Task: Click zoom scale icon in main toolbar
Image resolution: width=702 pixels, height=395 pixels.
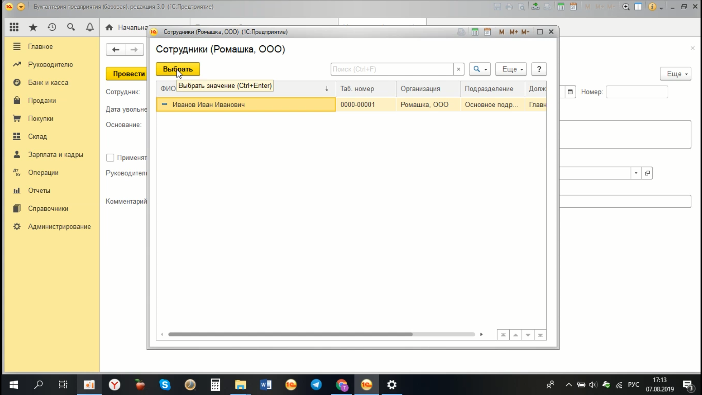Action: [x=626, y=7]
